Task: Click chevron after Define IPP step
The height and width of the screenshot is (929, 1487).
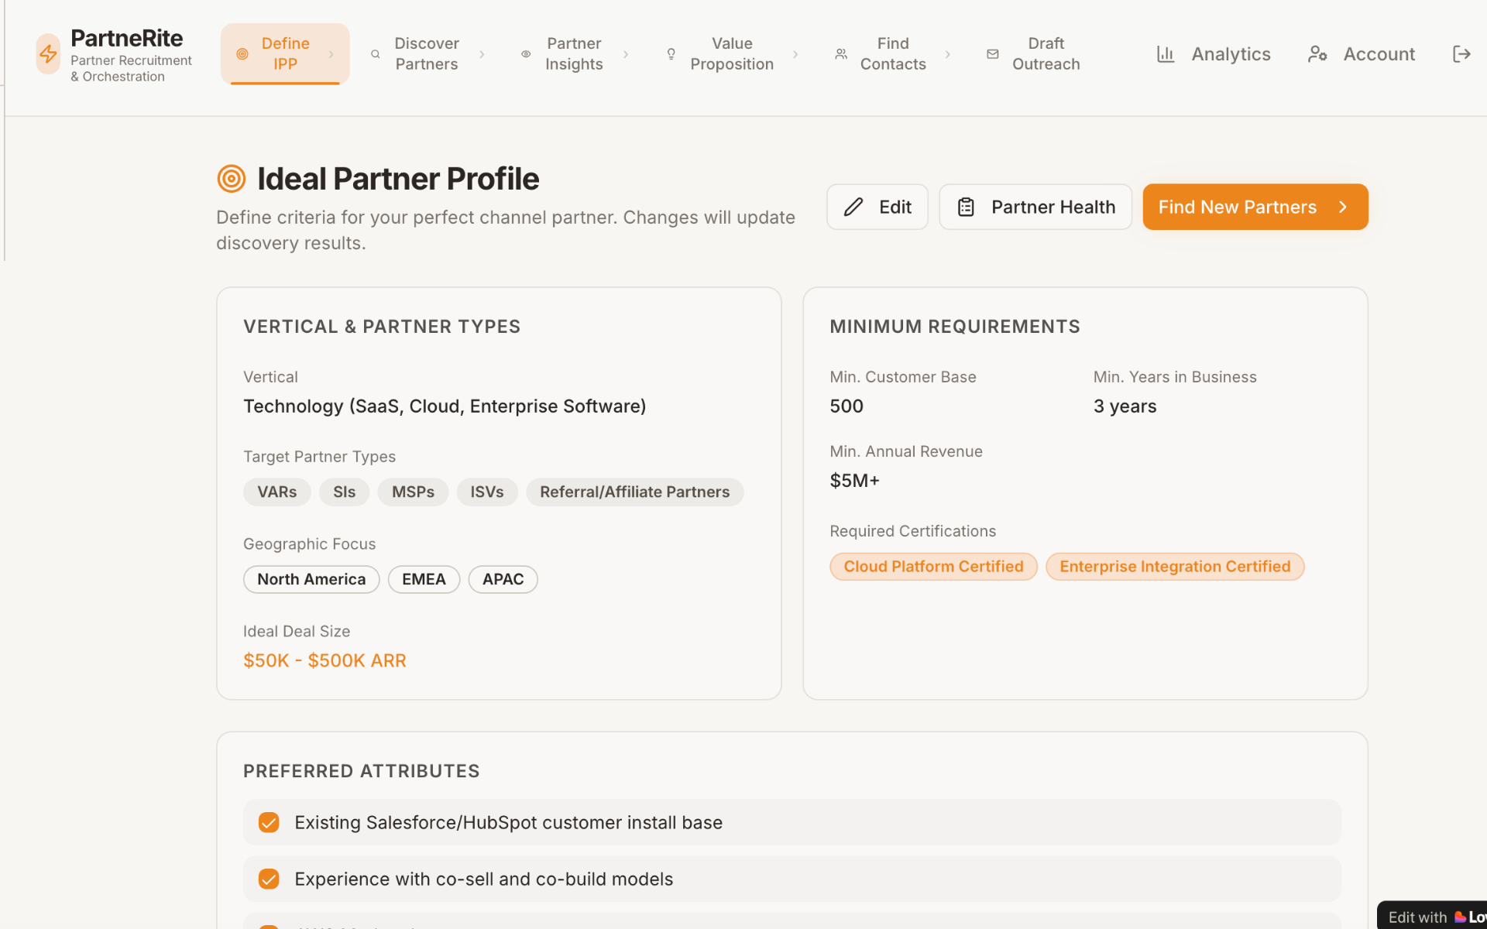Action: click(x=331, y=54)
